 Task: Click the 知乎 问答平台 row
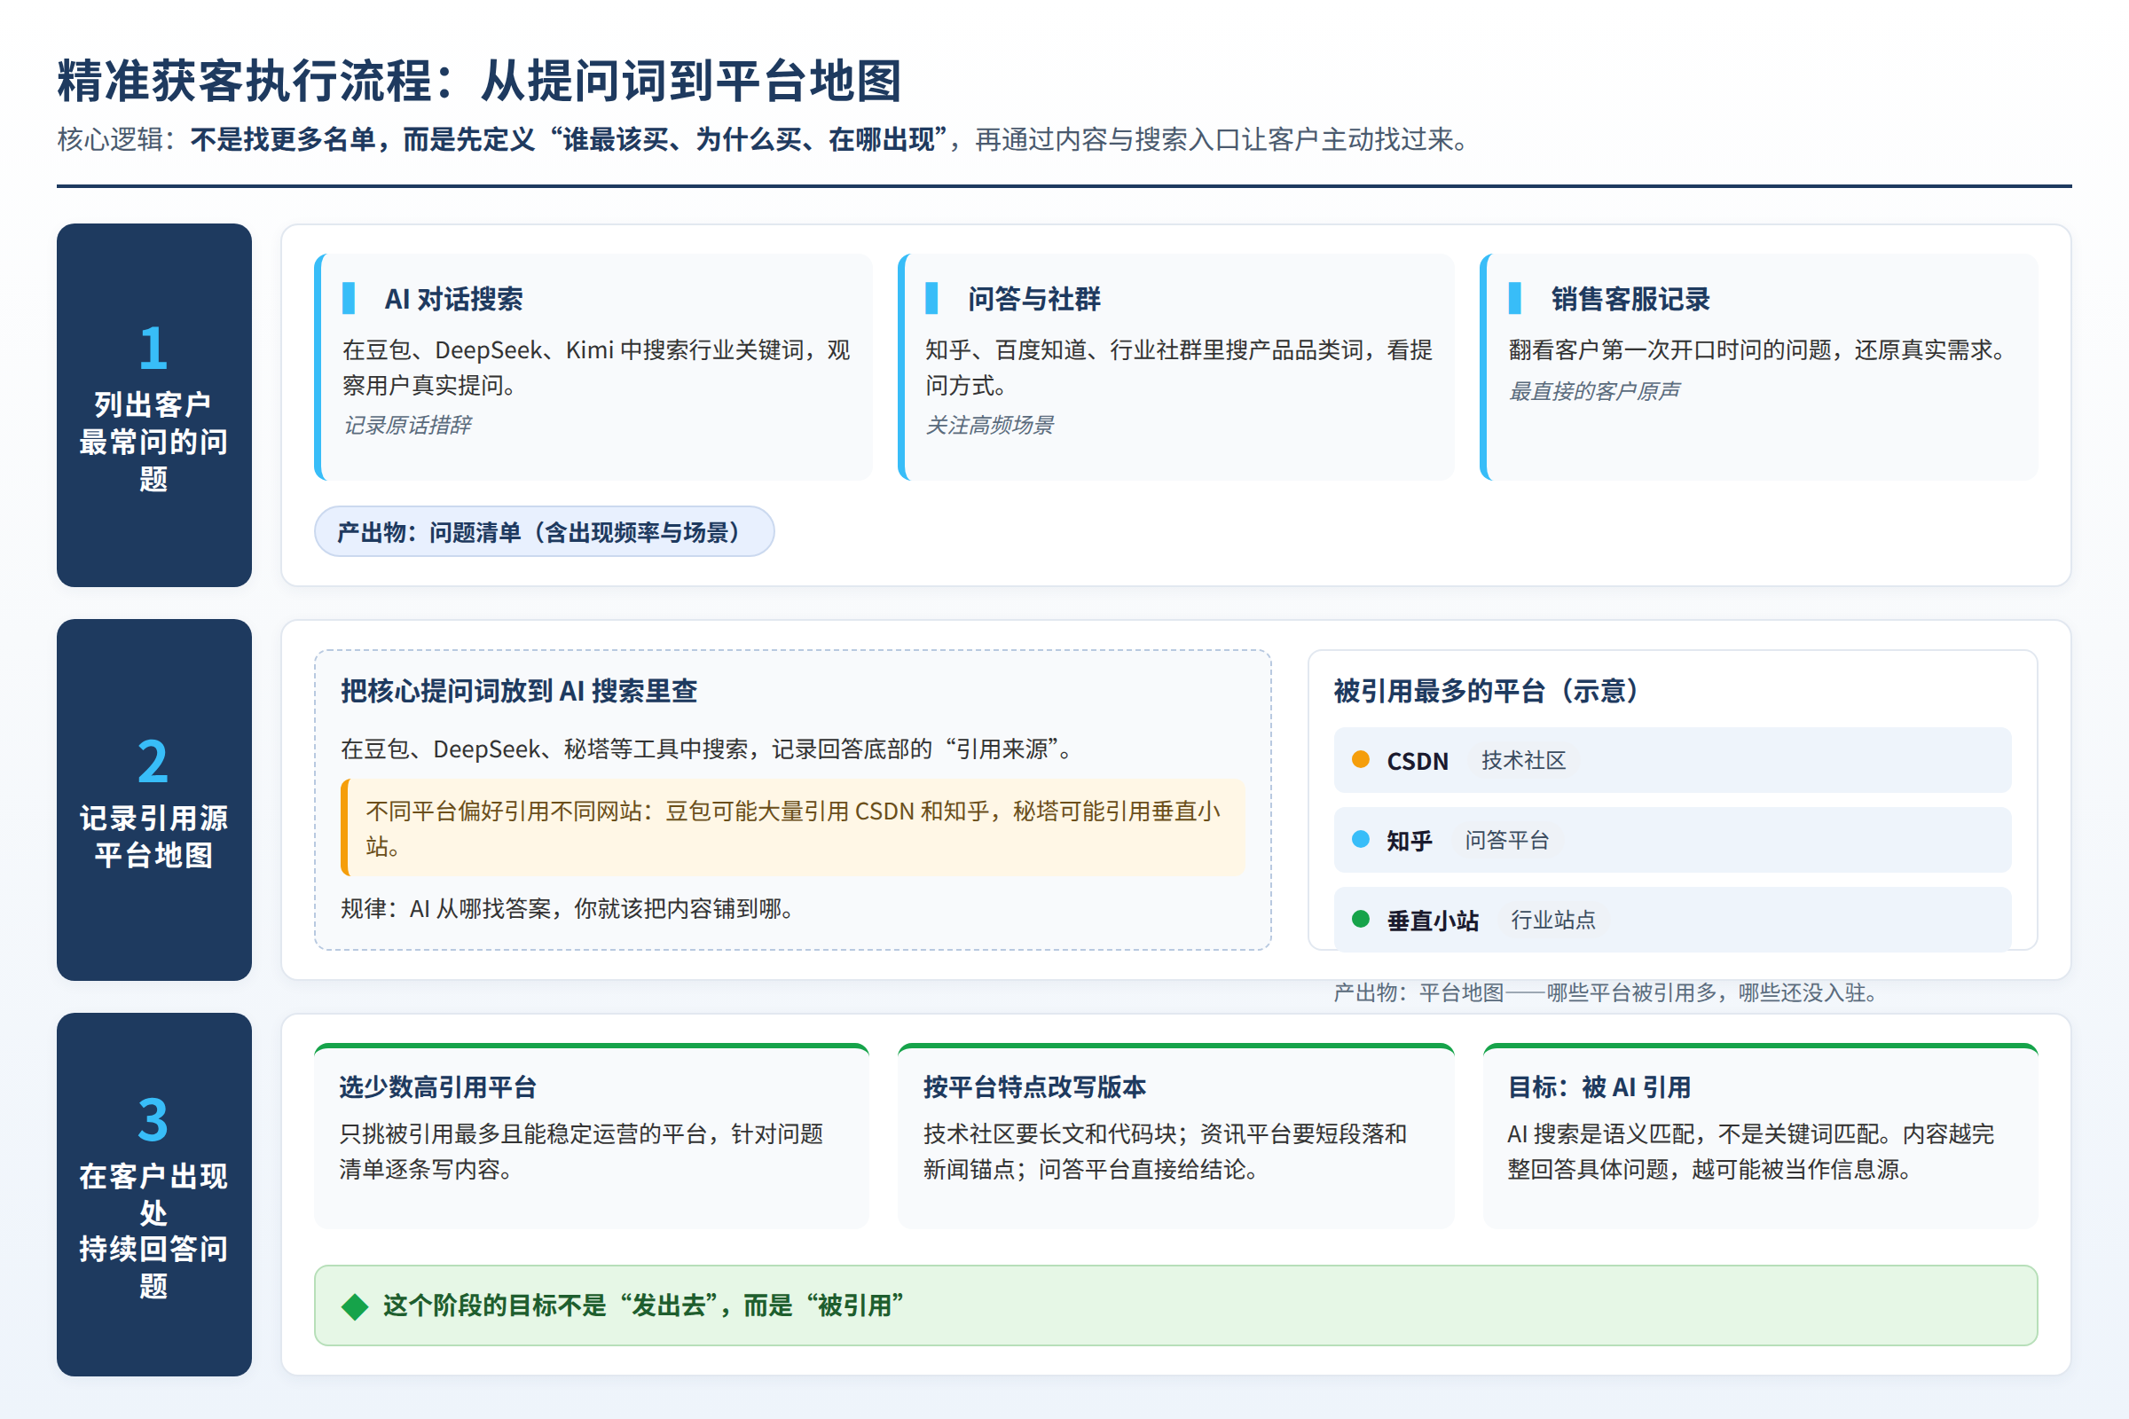pyautogui.click(x=1672, y=839)
